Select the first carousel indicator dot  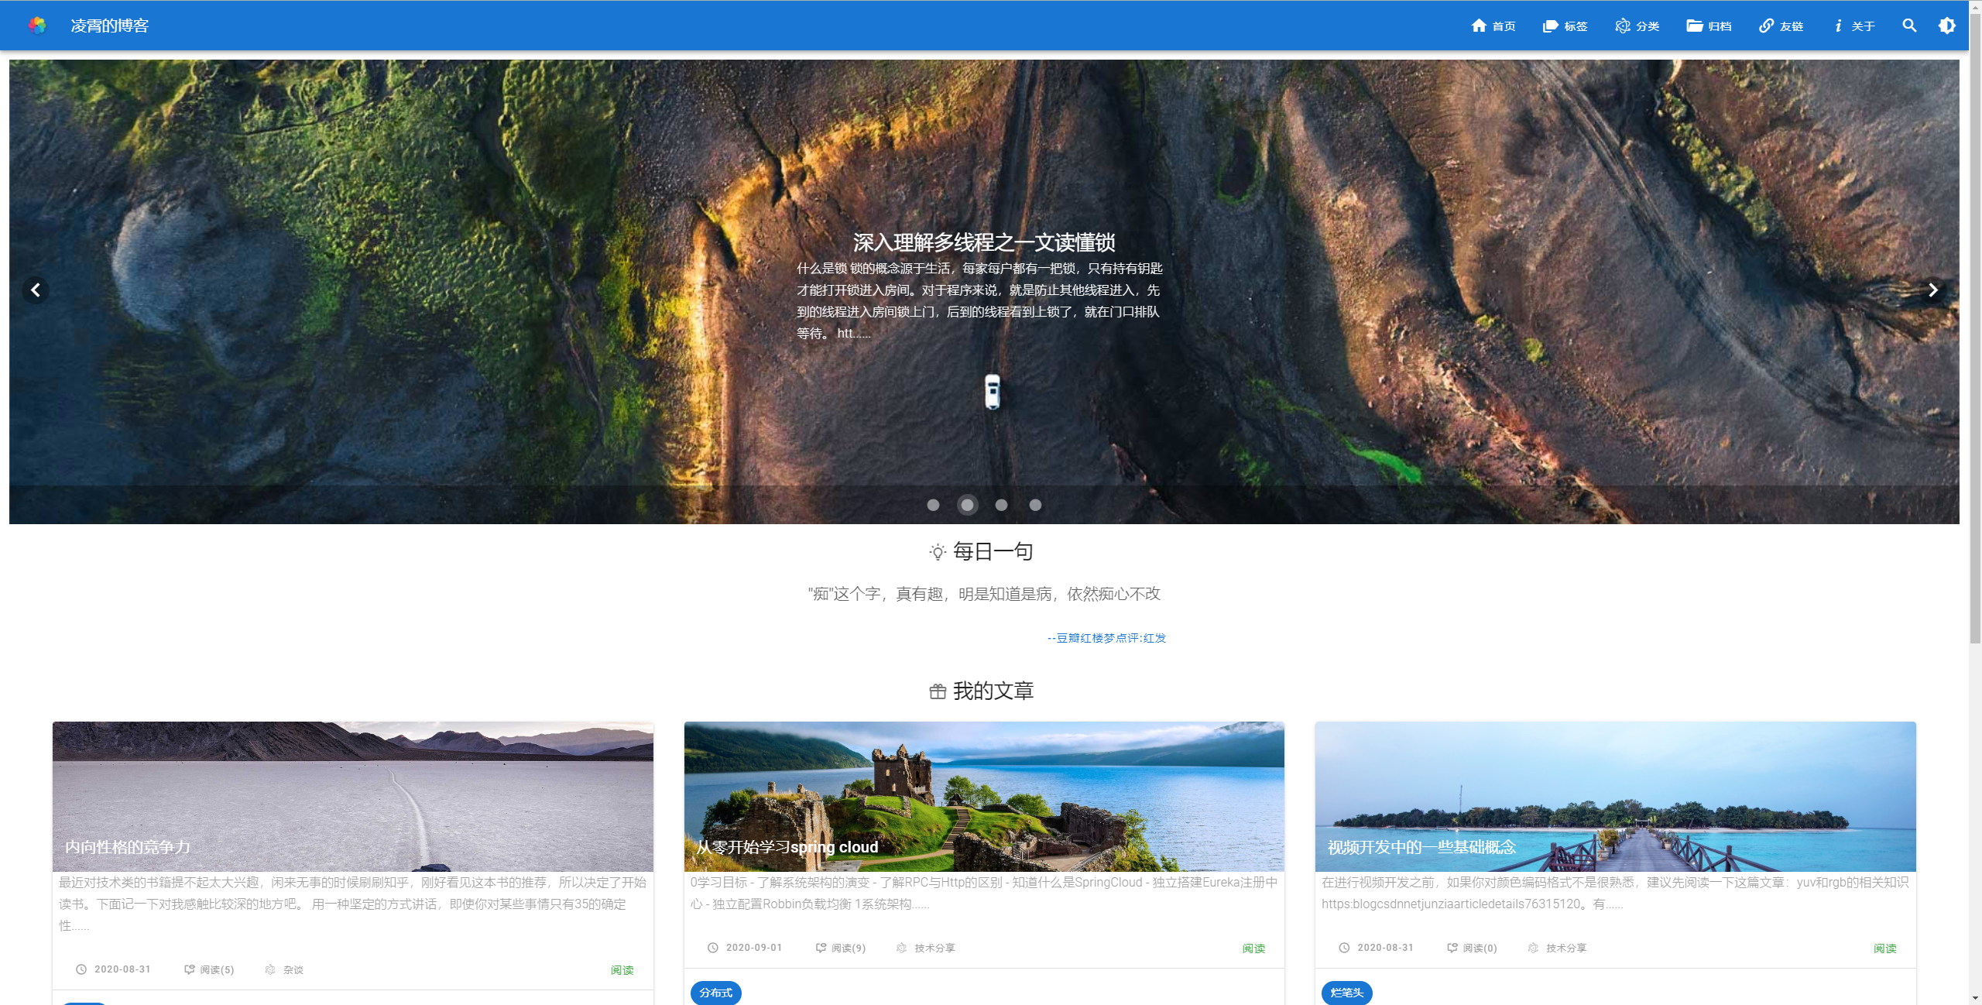933,505
